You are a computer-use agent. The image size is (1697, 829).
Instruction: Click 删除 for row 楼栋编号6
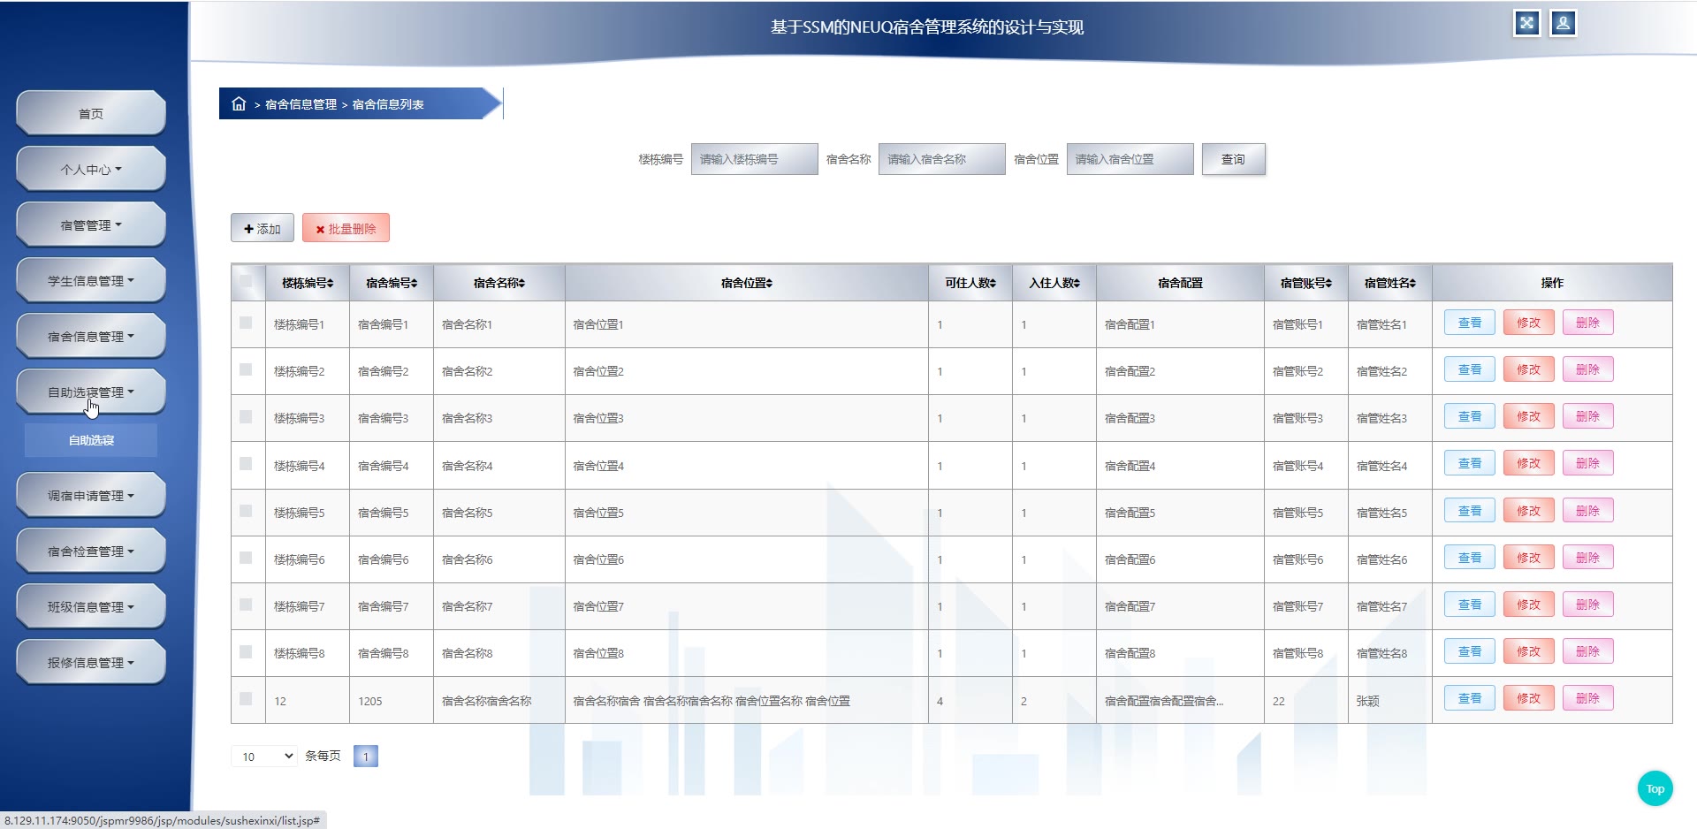[1587, 558]
